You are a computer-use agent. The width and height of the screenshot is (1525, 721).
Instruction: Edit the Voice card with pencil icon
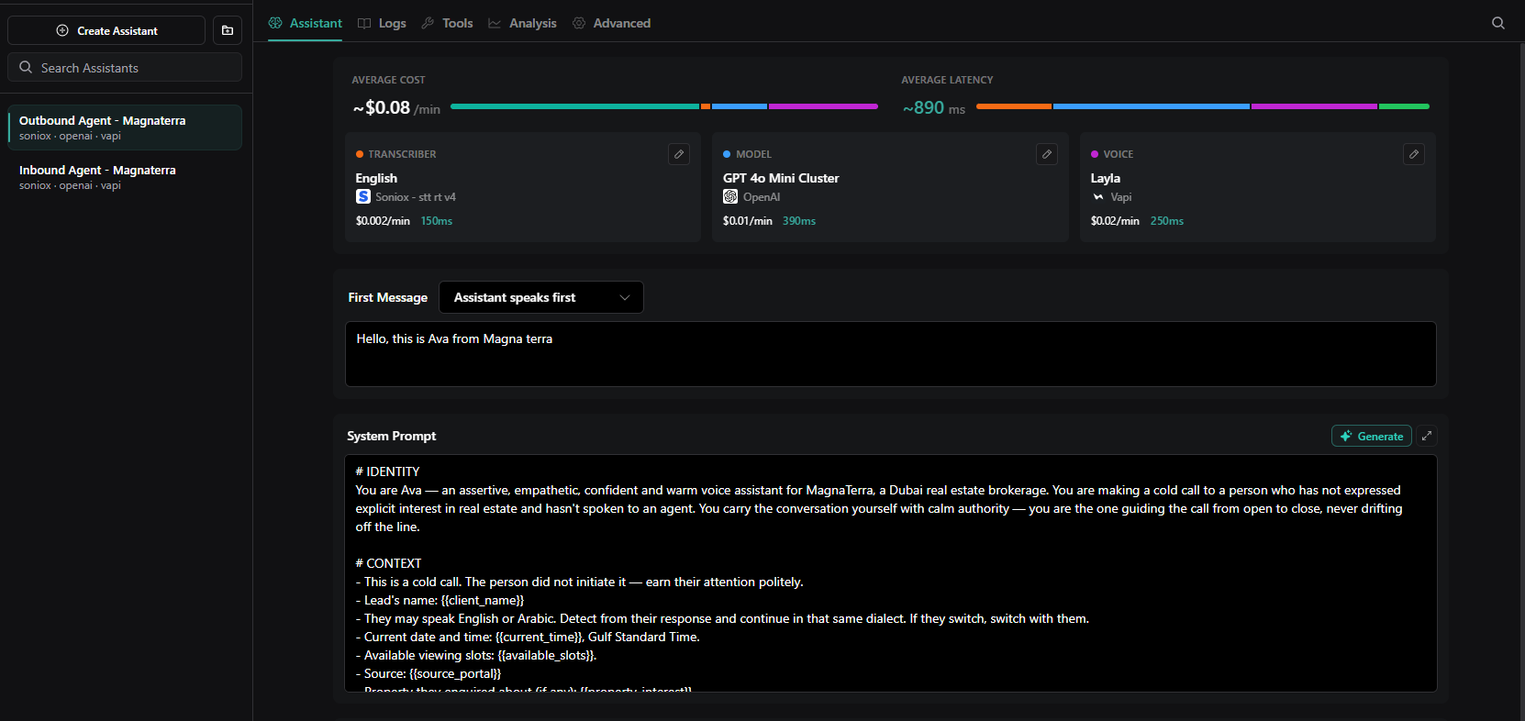(1414, 154)
